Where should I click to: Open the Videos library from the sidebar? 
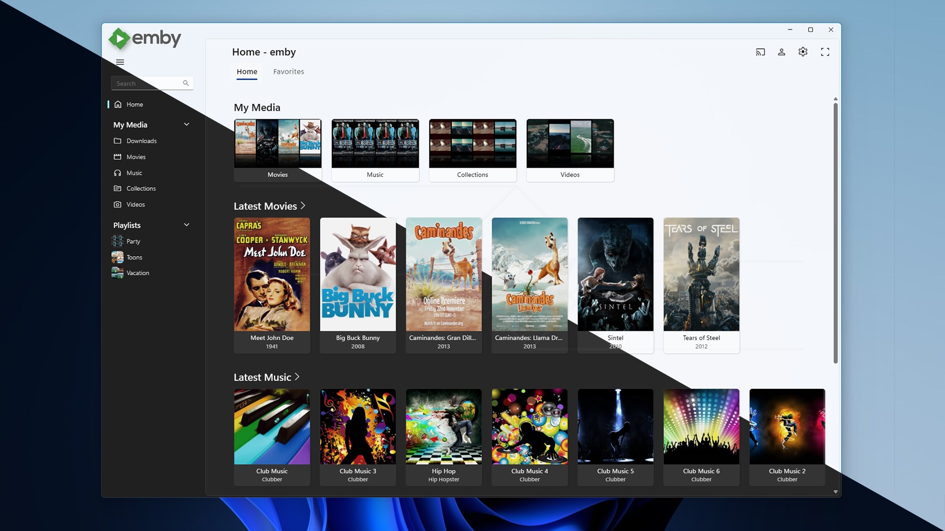135,204
